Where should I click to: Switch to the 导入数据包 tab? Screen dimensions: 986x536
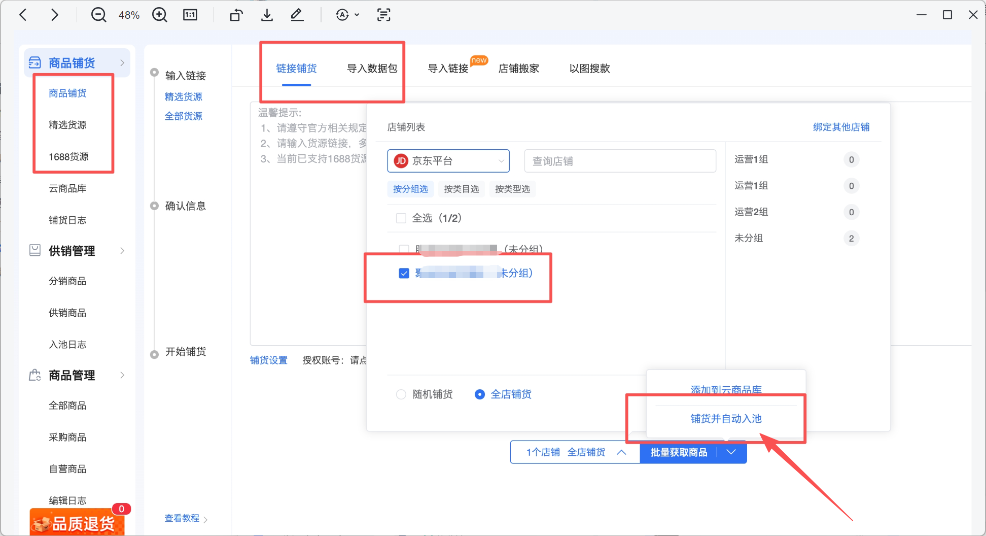tap(372, 69)
